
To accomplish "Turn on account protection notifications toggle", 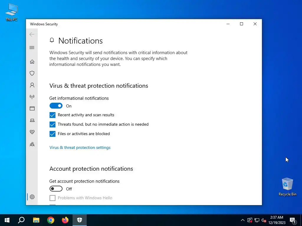I will (56, 189).
